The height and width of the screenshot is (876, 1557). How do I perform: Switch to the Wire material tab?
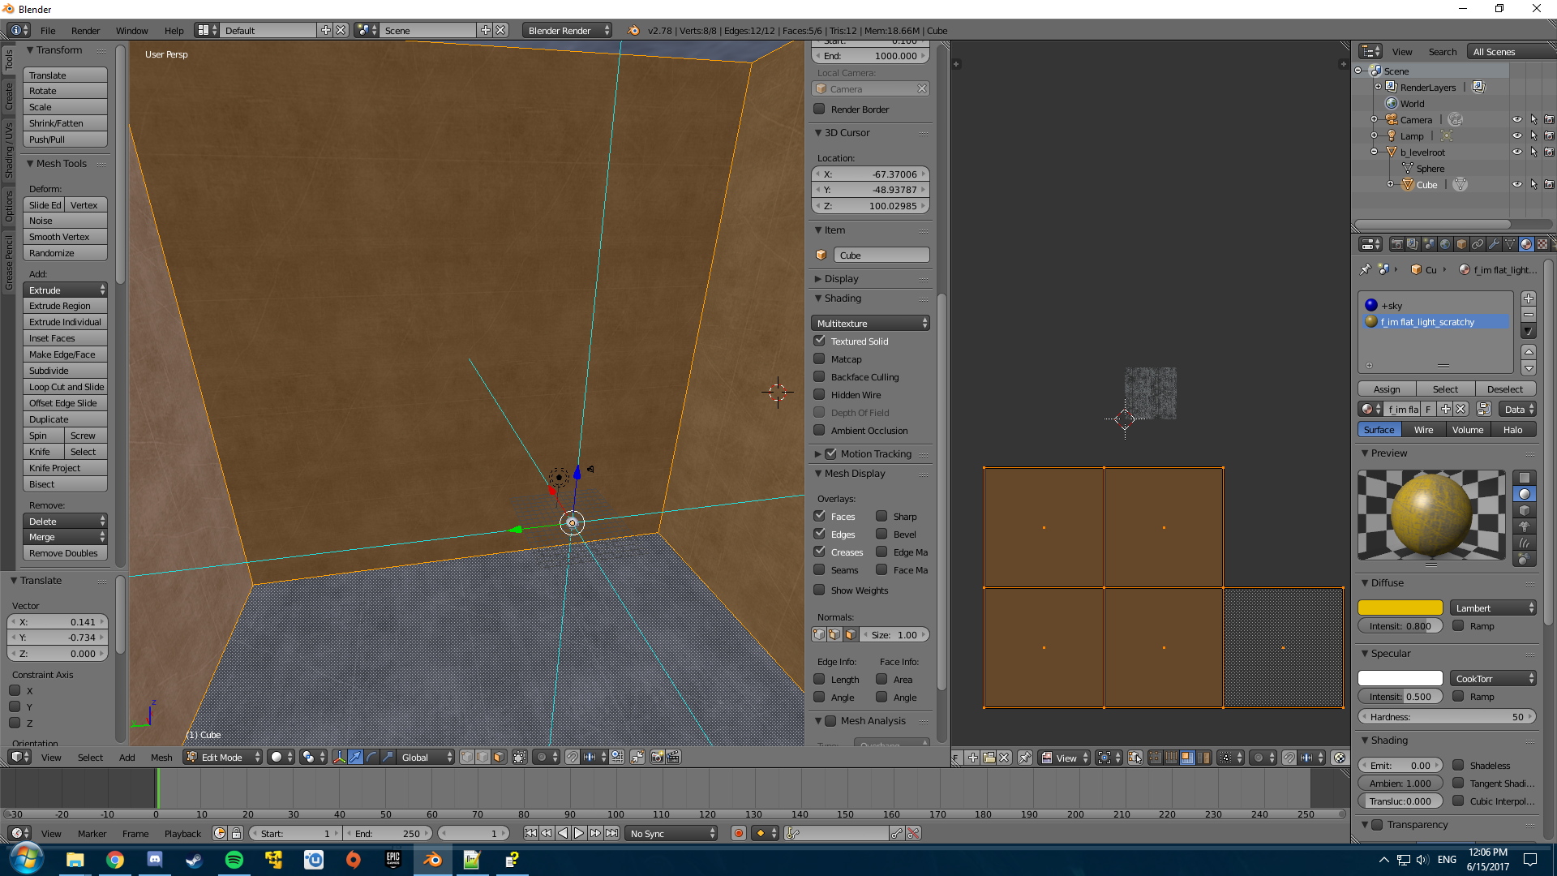[x=1423, y=430]
